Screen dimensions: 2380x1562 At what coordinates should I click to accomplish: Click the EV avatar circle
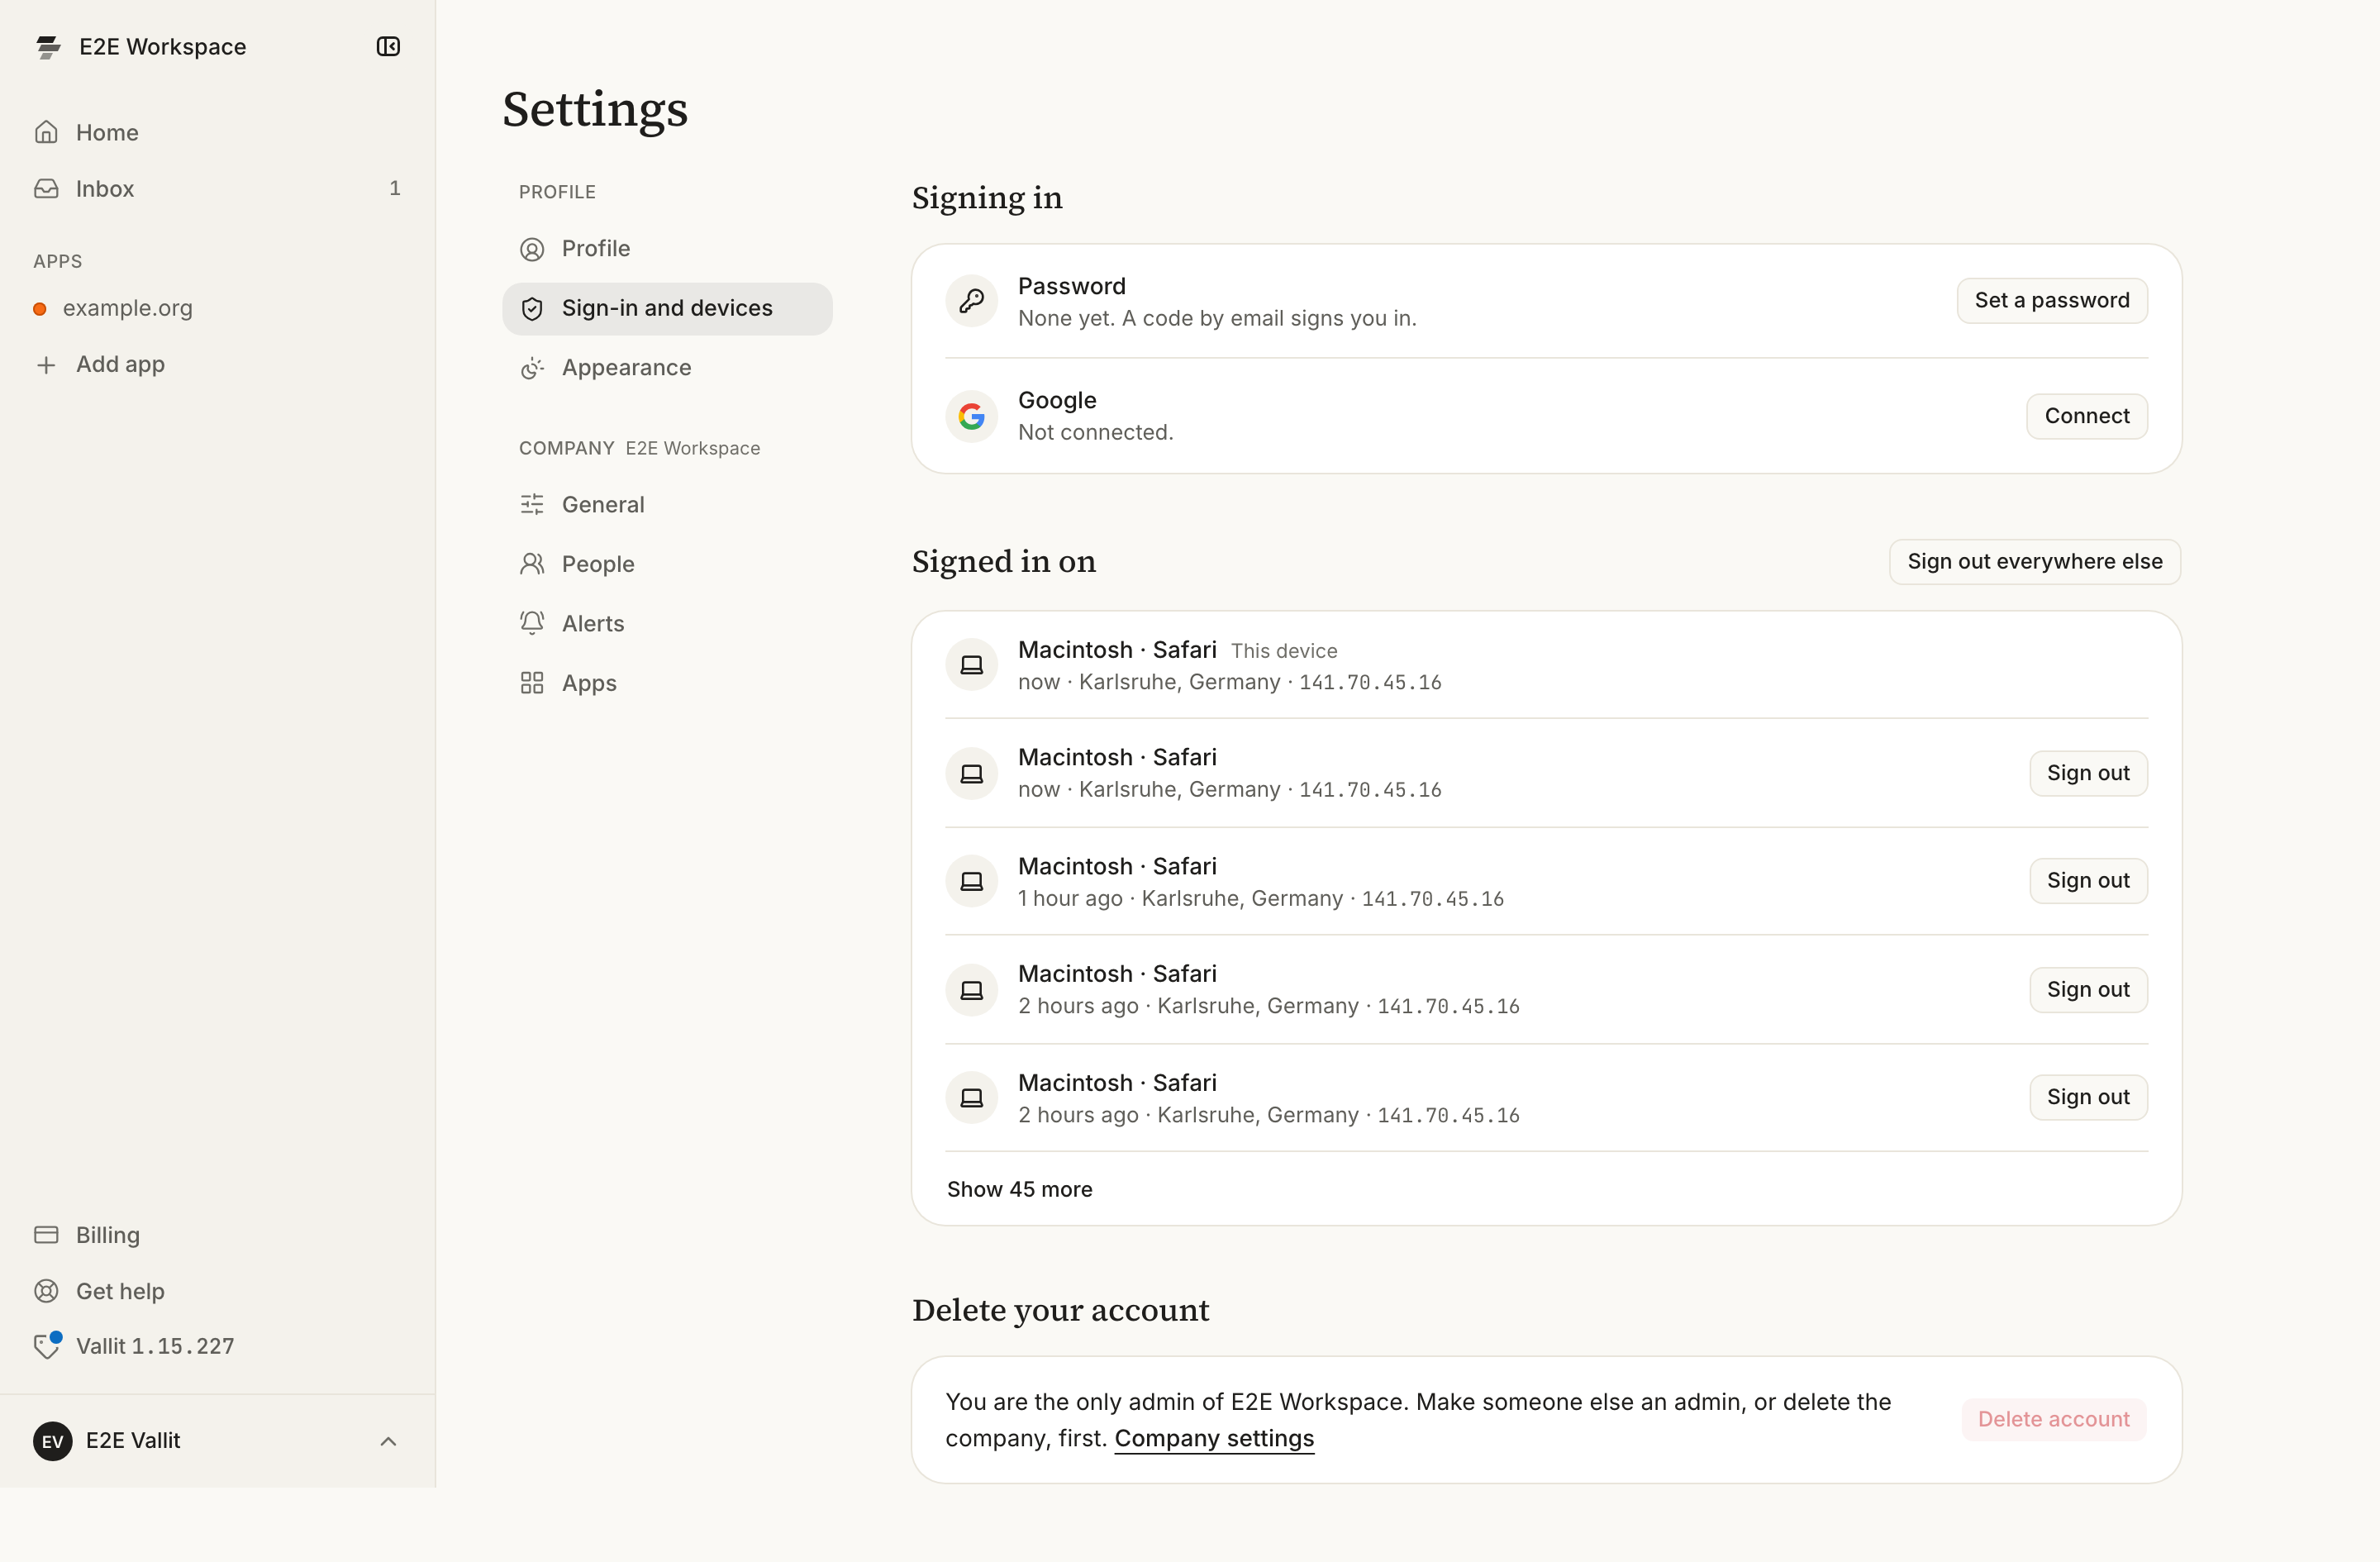coord(52,1441)
